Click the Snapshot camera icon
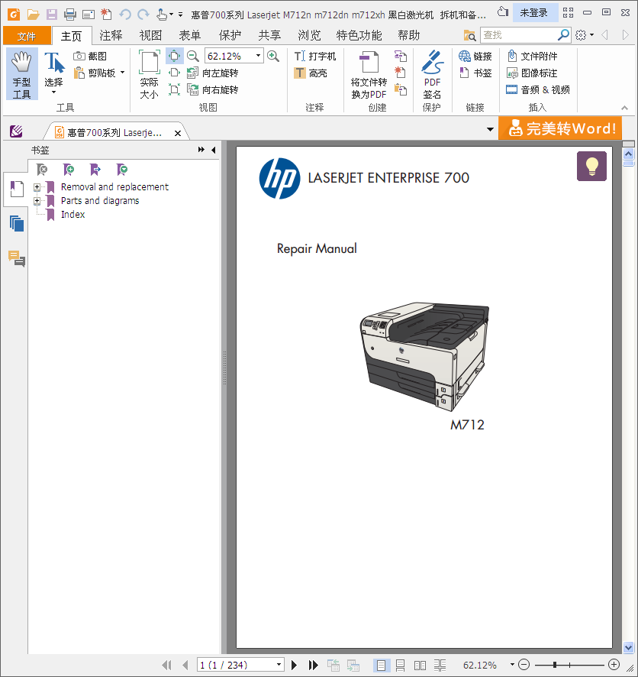 [79, 56]
